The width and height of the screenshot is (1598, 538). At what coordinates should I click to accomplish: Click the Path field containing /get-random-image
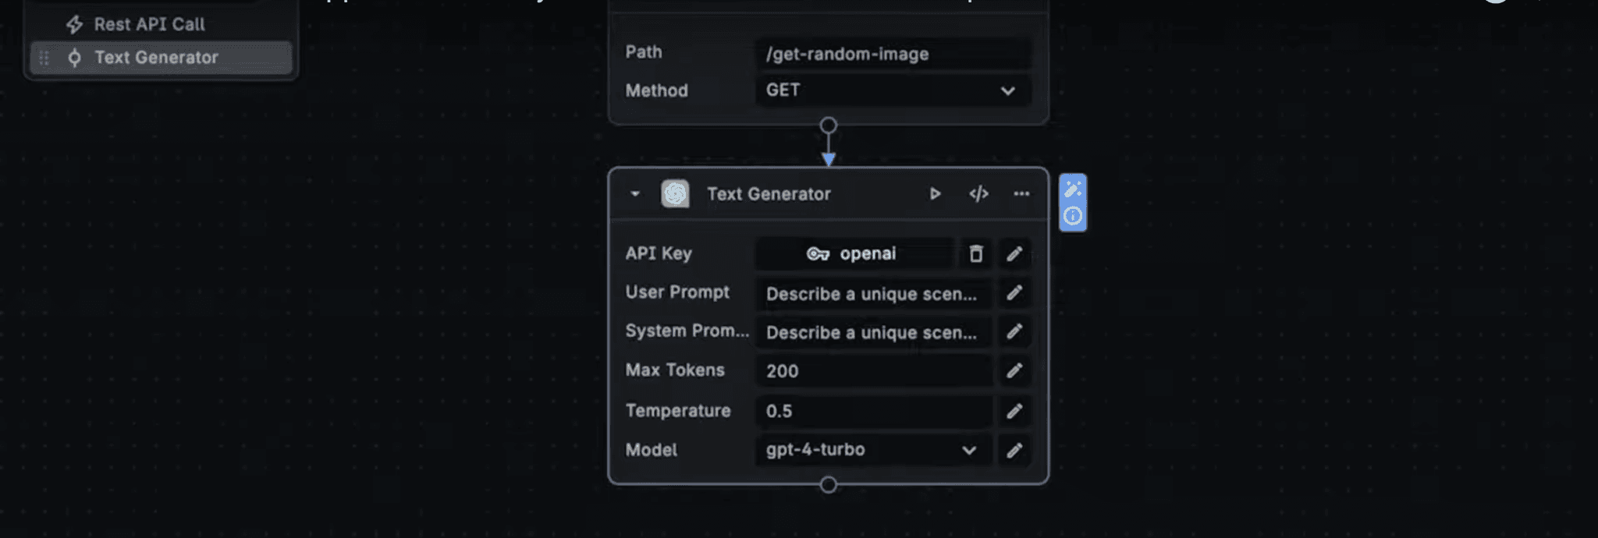(894, 54)
